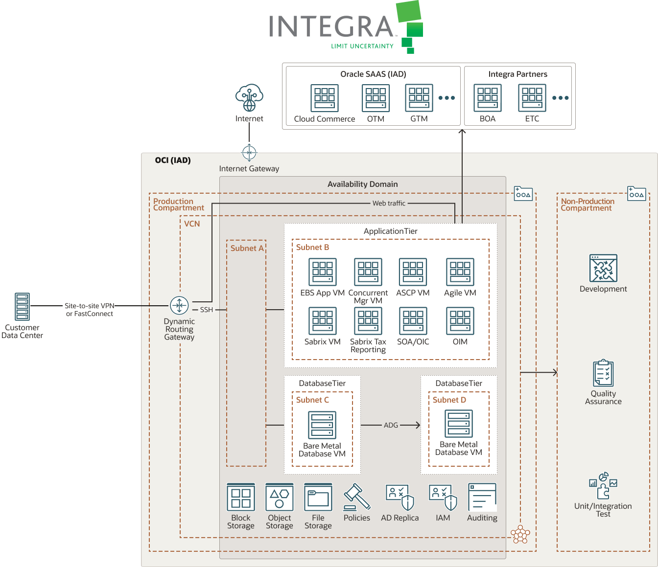This screenshot has height=567, width=658.
Task: Click the GTM server icon
Action: (x=419, y=98)
